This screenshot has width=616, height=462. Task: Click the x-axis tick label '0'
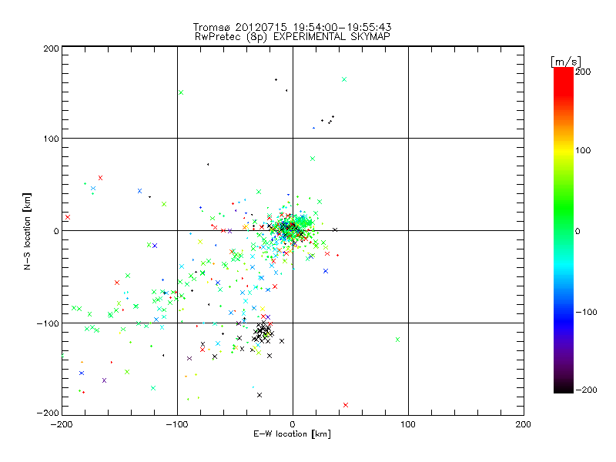[x=293, y=424]
